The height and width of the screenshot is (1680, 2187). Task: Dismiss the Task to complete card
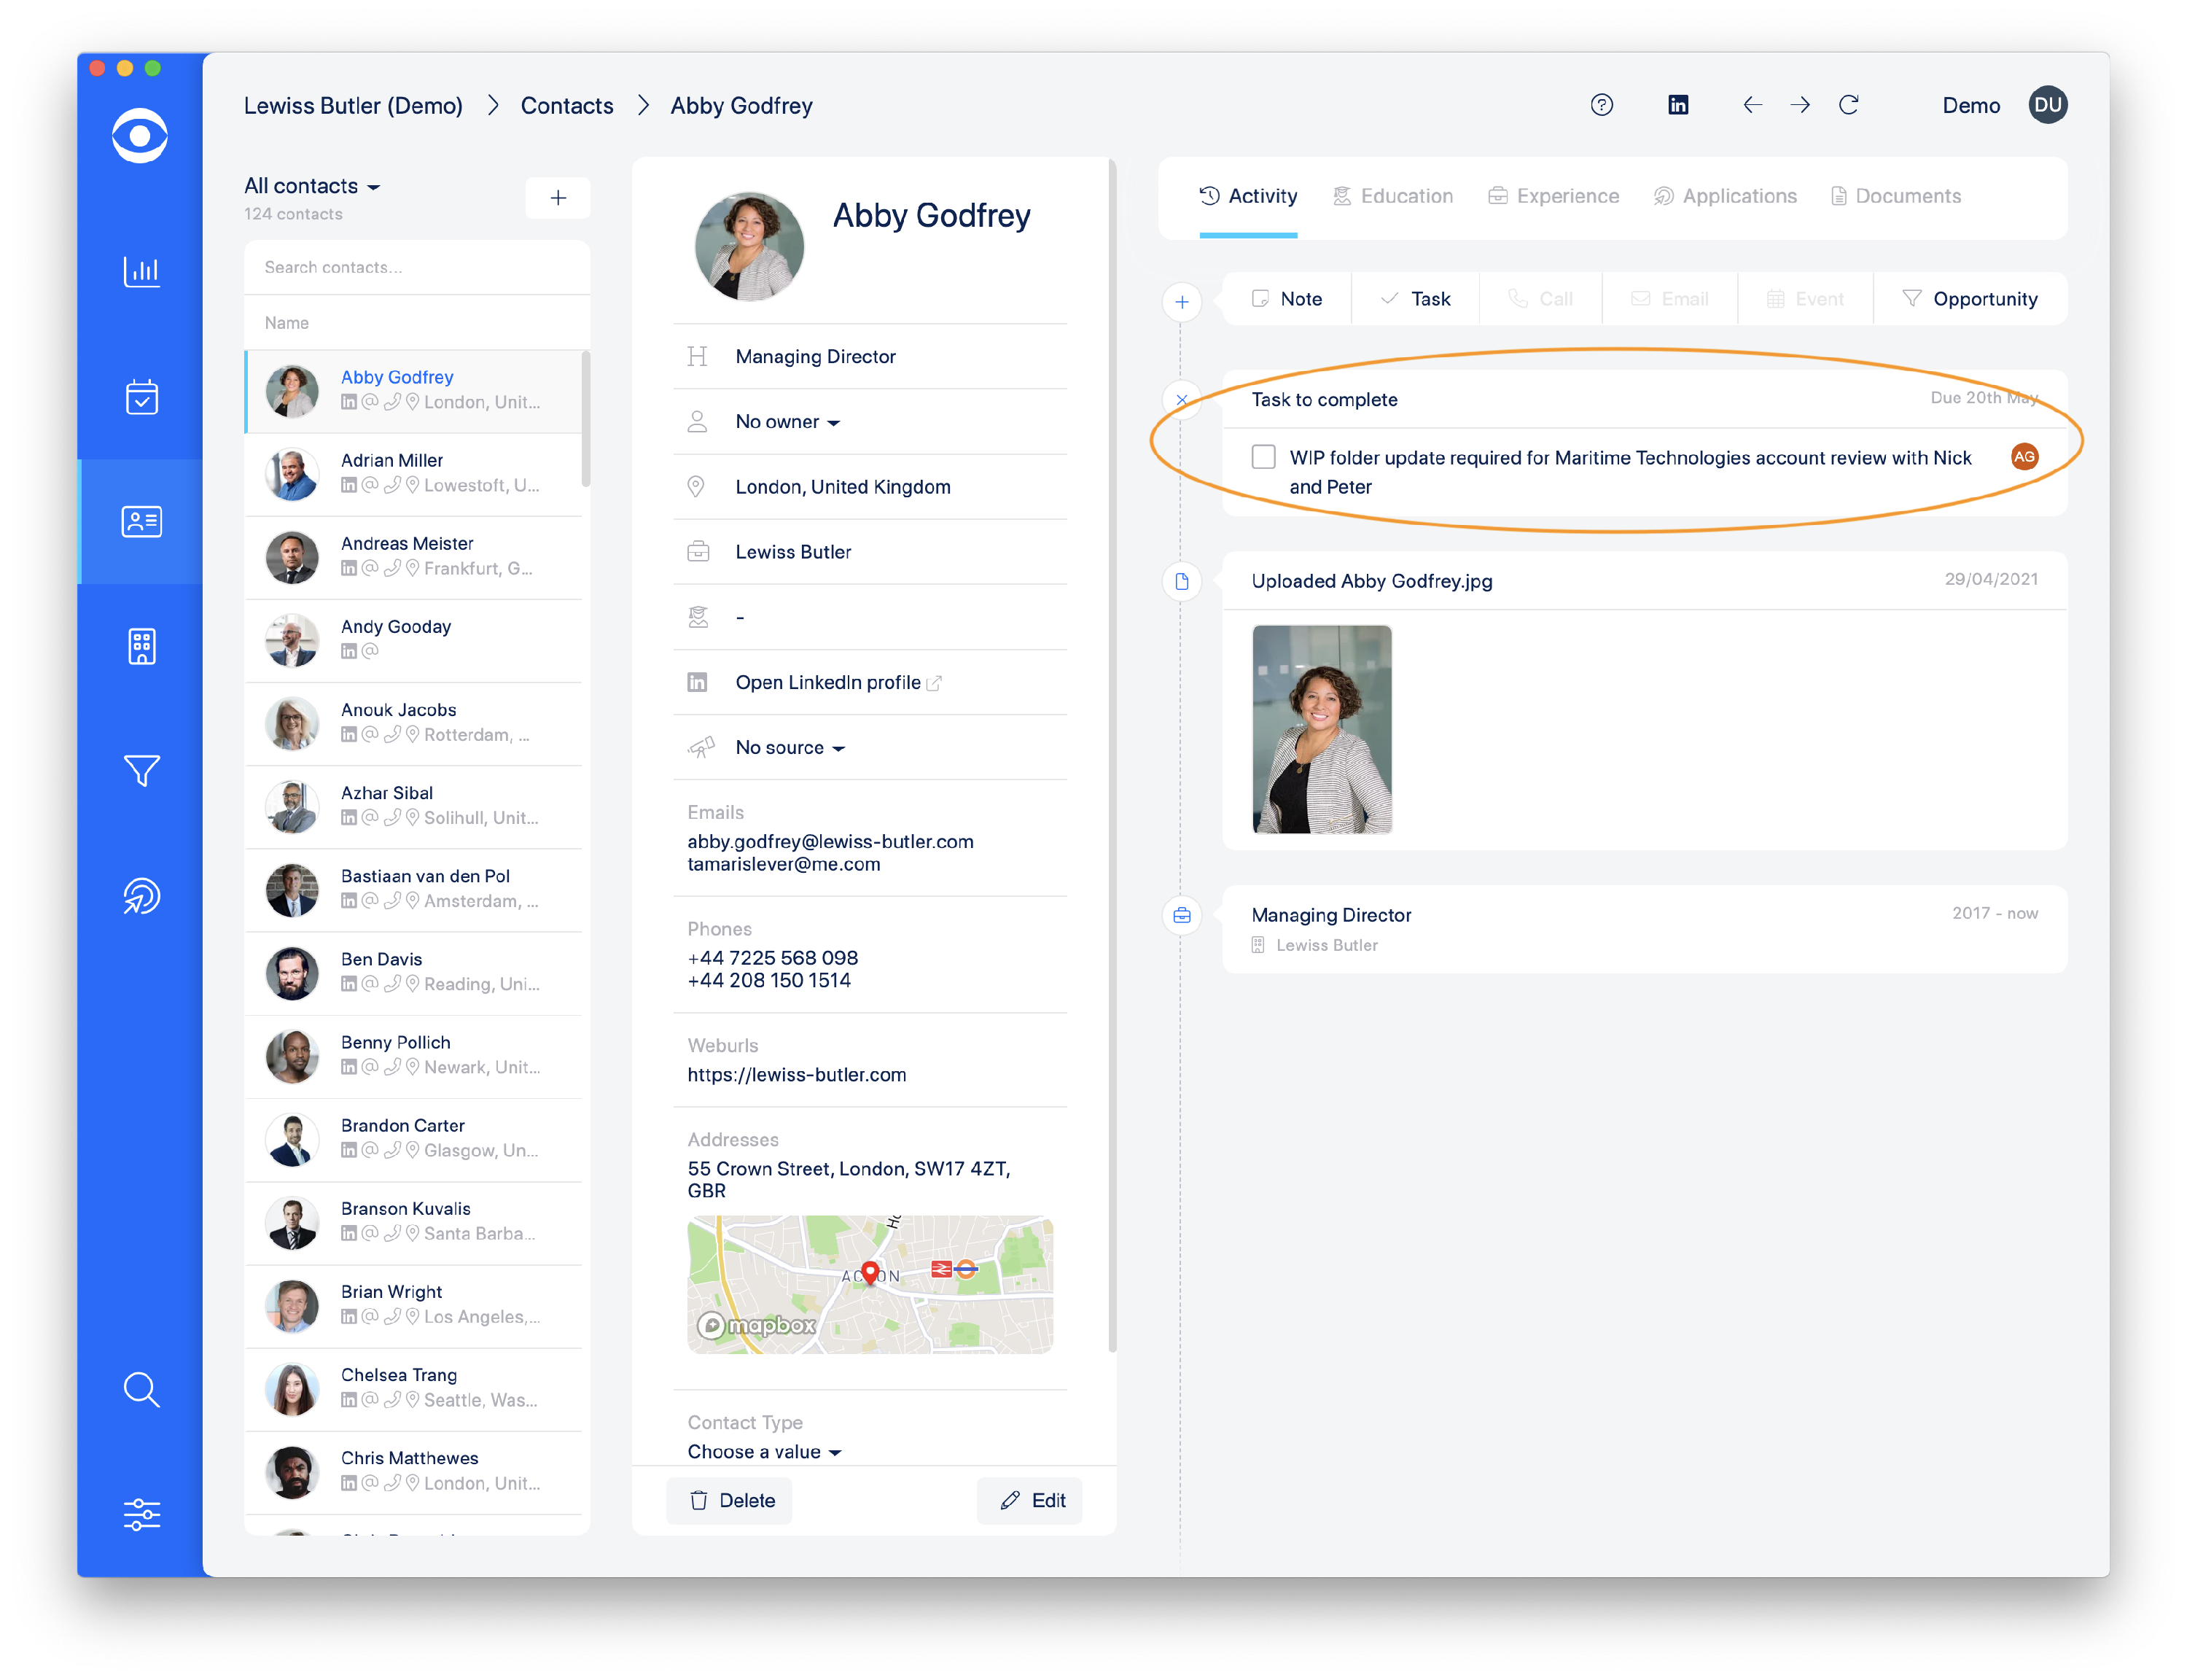pyautogui.click(x=1182, y=400)
